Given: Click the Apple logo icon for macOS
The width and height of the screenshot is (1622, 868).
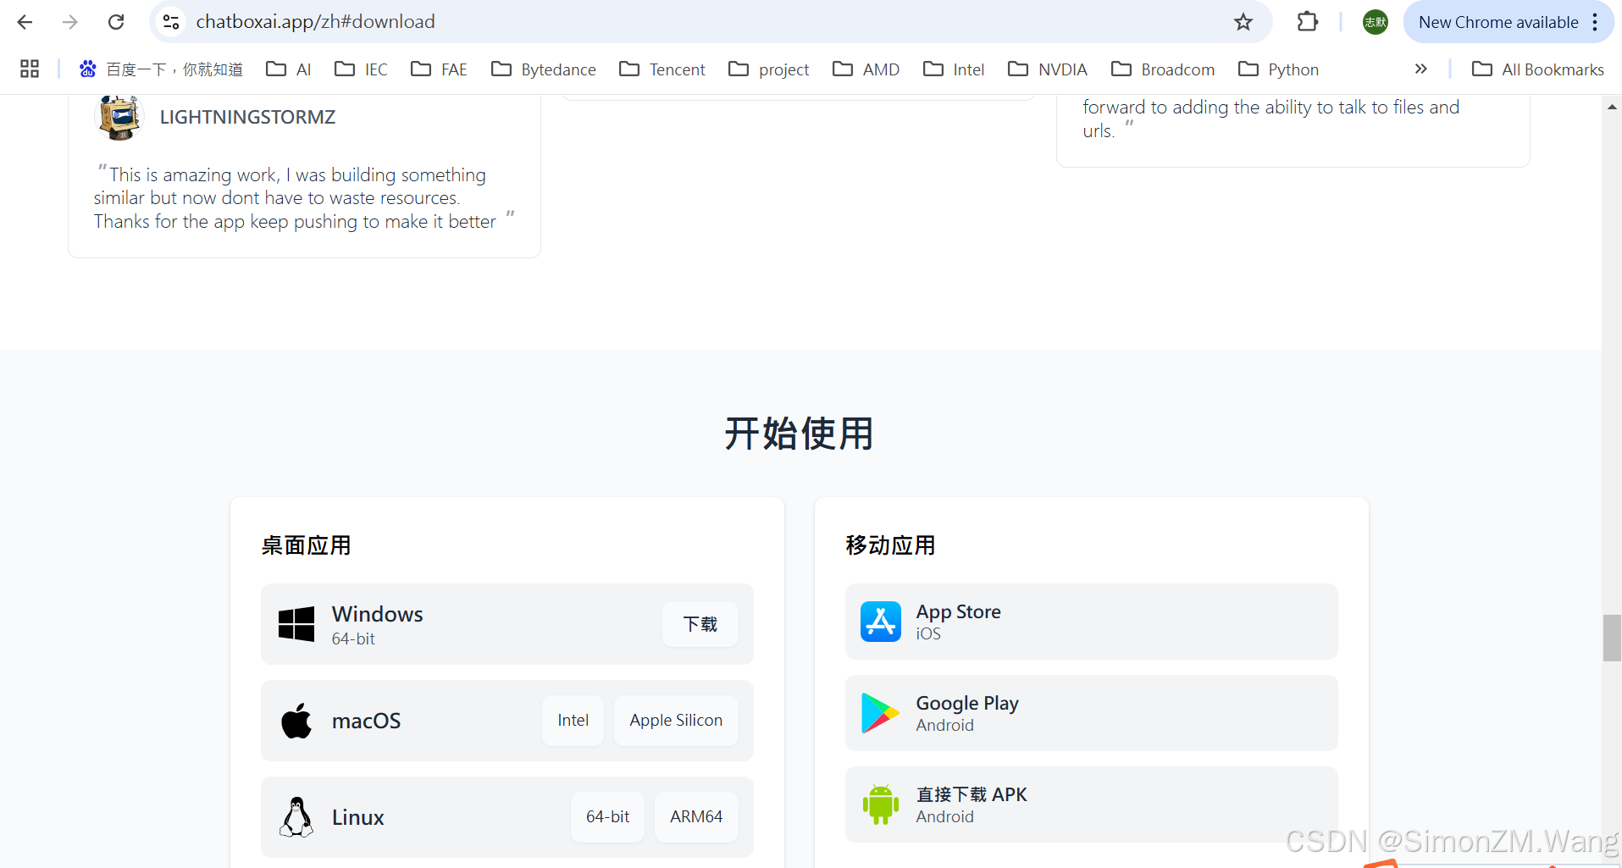Looking at the screenshot, I should pos(296,721).
